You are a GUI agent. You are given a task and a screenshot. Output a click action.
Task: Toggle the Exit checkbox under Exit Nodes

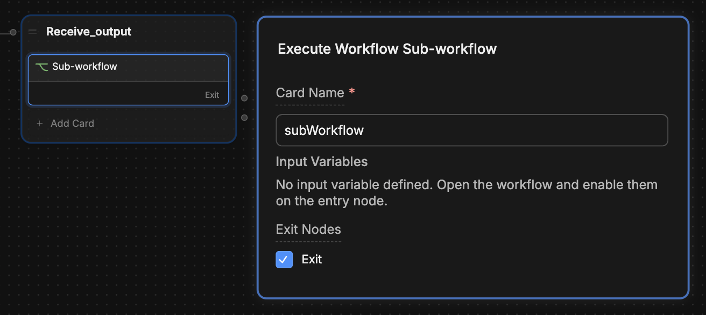284,259
